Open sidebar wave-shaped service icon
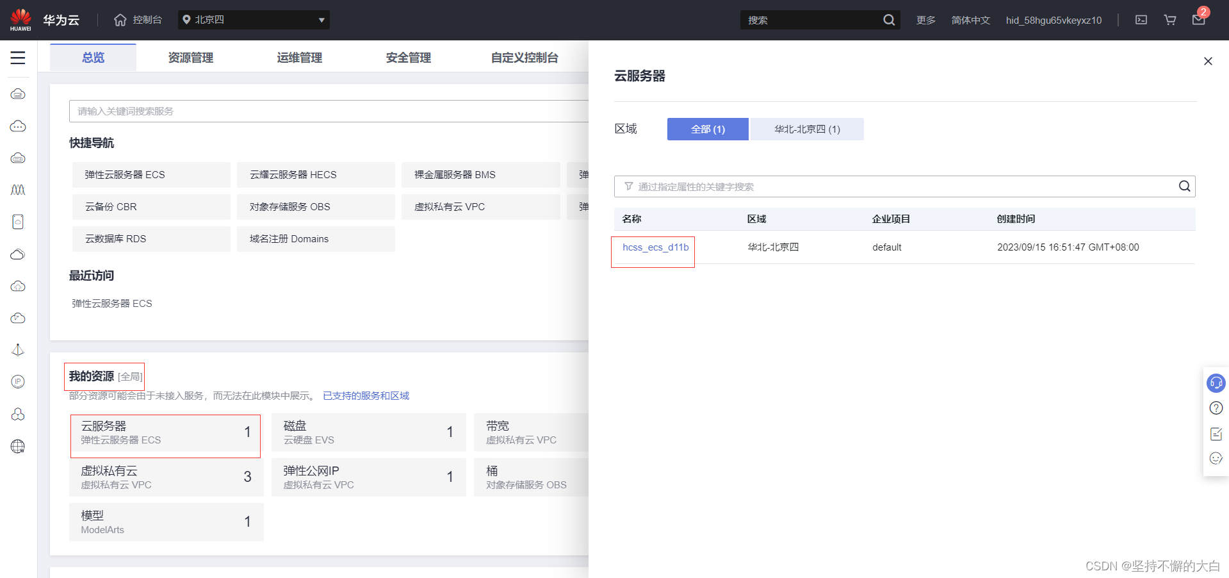Image resolution: width=1229 pixels, height=578 pixels. (x=18, y=190)
